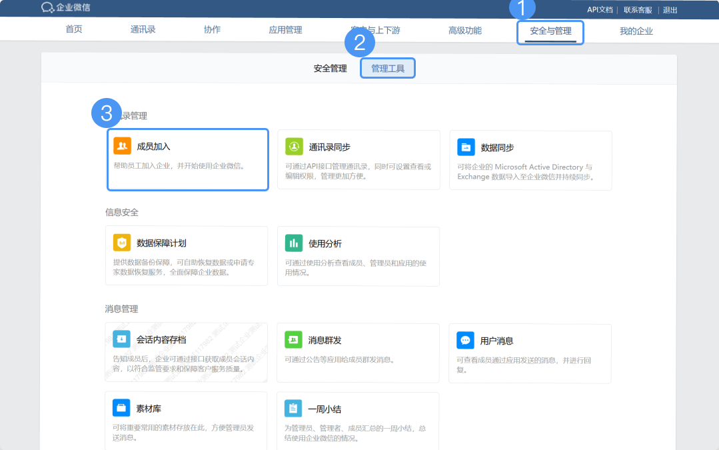Click the orange 成员加入 icon

point(122,146)
